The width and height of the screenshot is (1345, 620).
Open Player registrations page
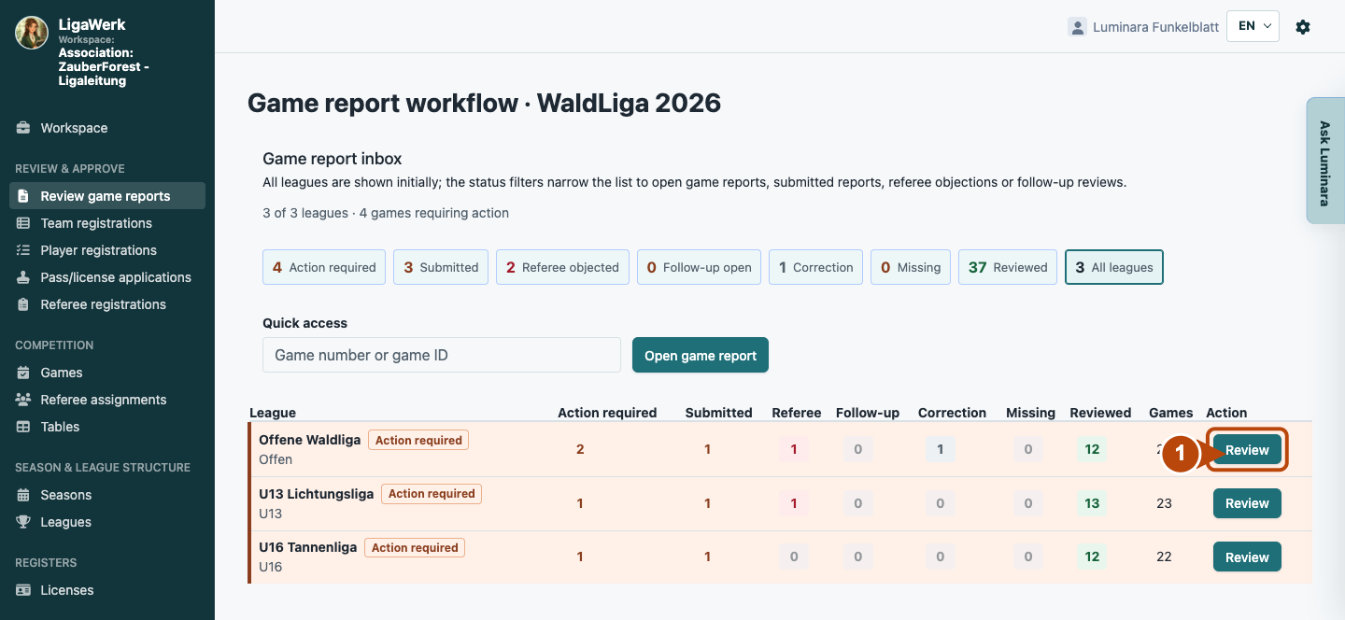pyautogui.click(x=107, y=250)
